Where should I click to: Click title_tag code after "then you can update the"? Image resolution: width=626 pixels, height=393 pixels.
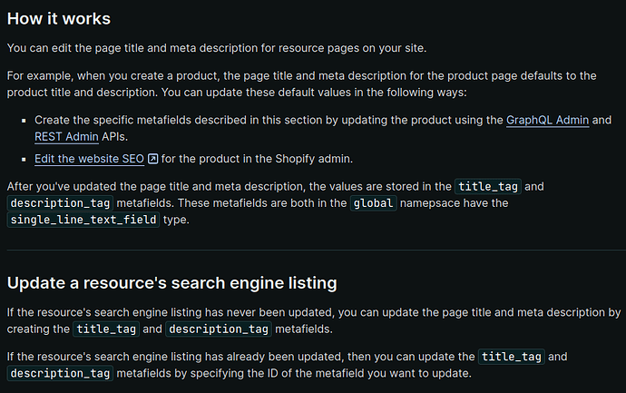pyautogui.click(x=513, y=357)
